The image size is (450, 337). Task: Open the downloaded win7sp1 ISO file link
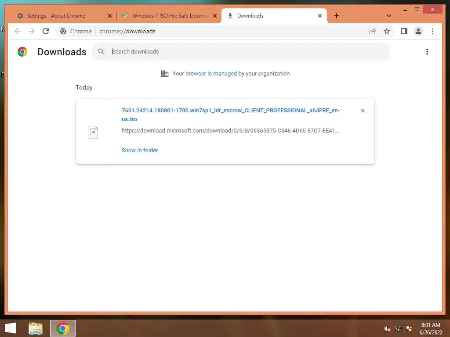pos(230,115)
